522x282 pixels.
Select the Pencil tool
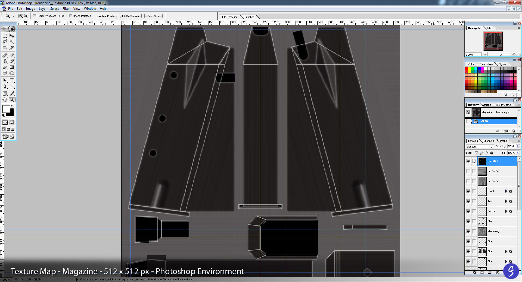pyautogui.click(x=12, y=55)
